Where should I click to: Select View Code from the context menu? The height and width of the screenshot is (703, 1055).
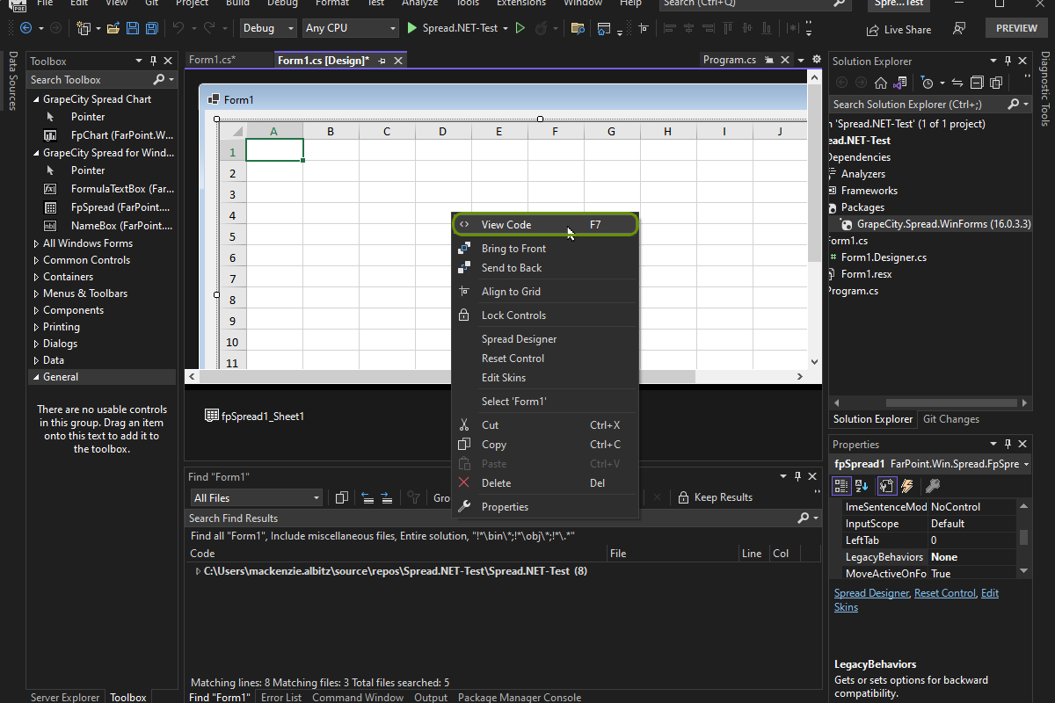coord(506,223)
